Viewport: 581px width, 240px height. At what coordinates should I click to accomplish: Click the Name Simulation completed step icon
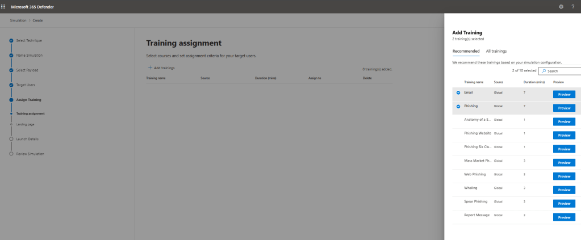[x=11, y=55]
